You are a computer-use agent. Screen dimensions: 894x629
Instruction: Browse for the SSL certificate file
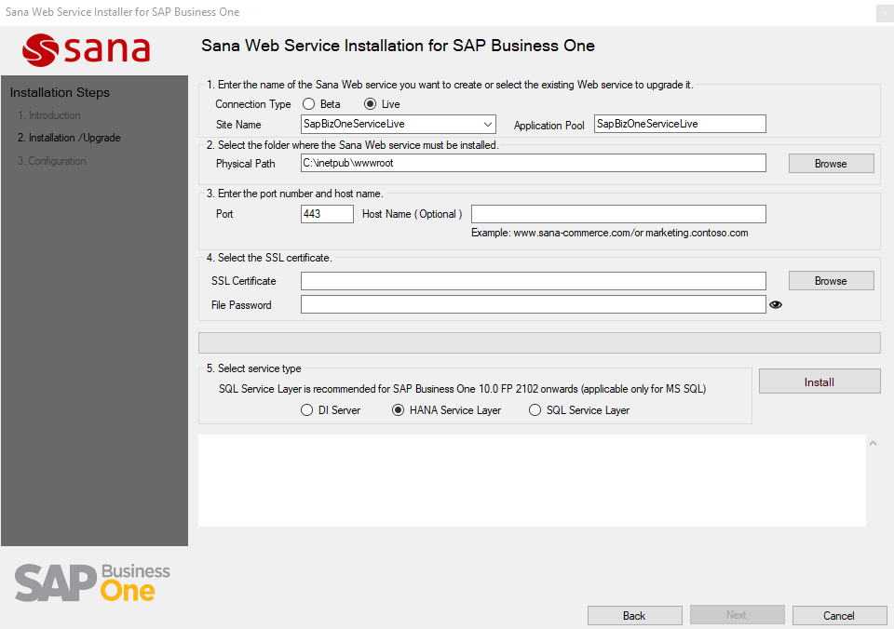831,281
